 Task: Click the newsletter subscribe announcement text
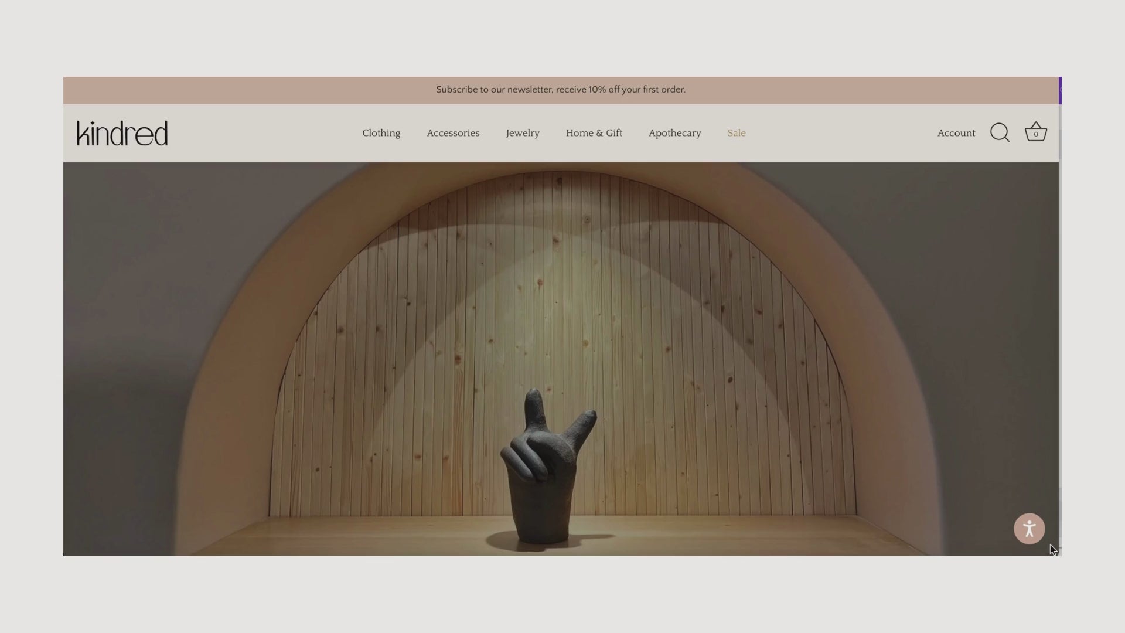(560, 90)
